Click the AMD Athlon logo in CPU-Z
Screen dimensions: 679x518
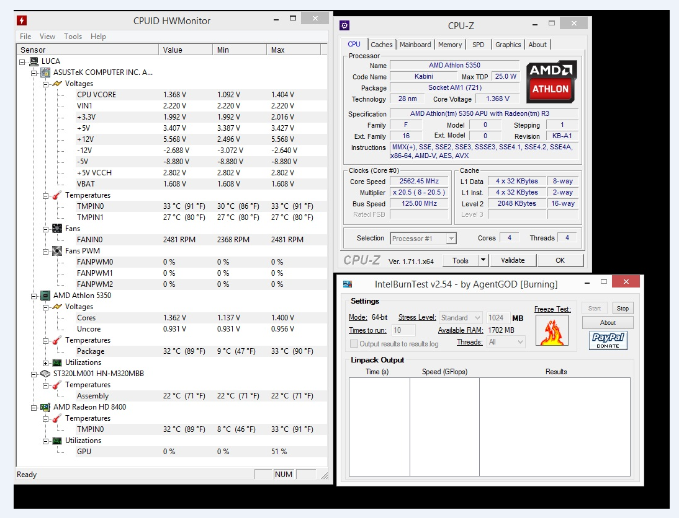[551, 82]
